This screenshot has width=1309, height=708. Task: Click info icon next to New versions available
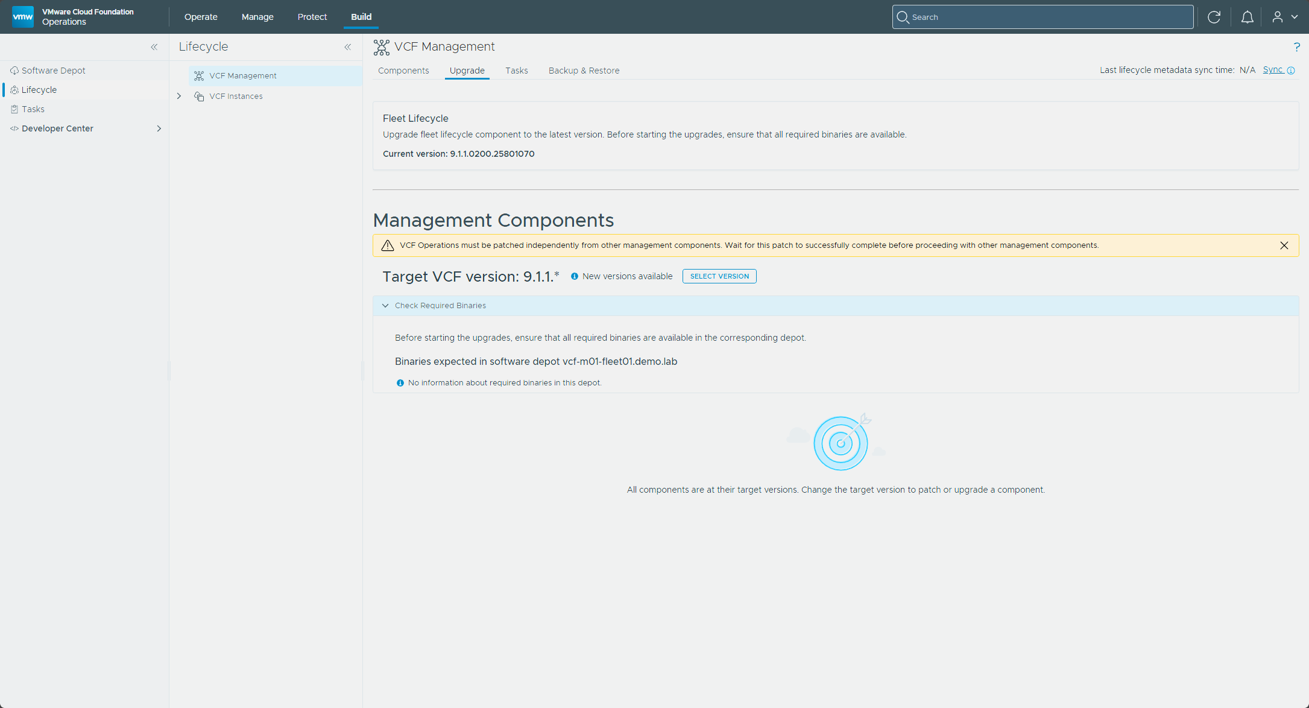tap(575, 276)
